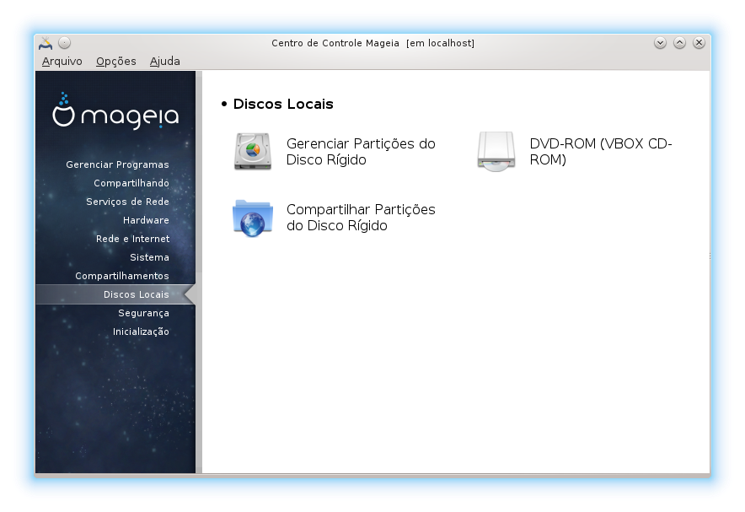Select Compartilhamentos category
Screen dimensions: 745x512
coord(121,276)
